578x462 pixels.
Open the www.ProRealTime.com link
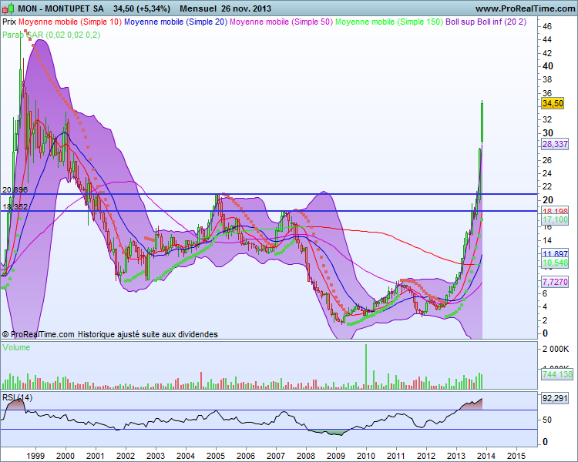pyautogui.click(x=526, y=8)
